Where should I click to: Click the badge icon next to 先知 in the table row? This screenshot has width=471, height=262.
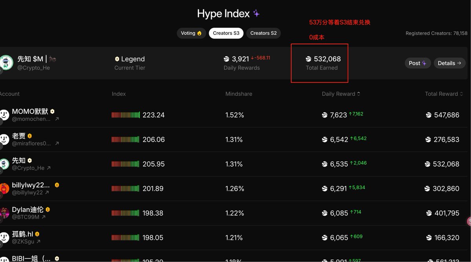(x=29, y=160)
